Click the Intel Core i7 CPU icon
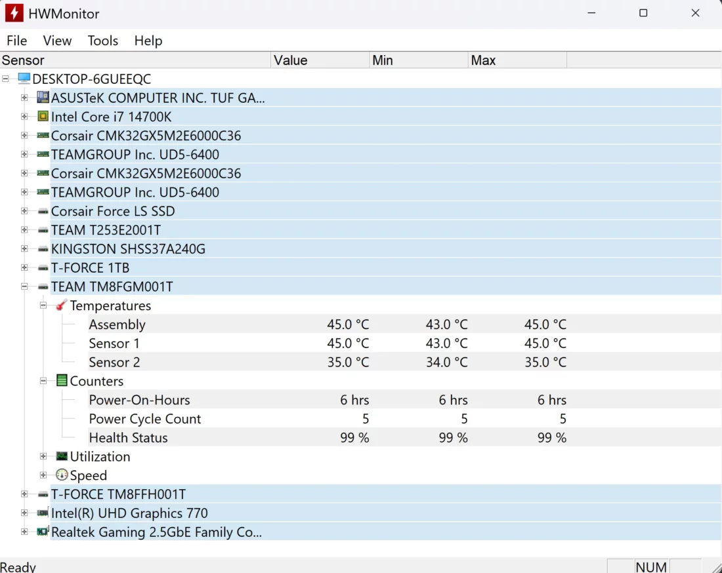The width and height of the screenshot is (722, 573). pyautogui.click(x=43, y=116)
